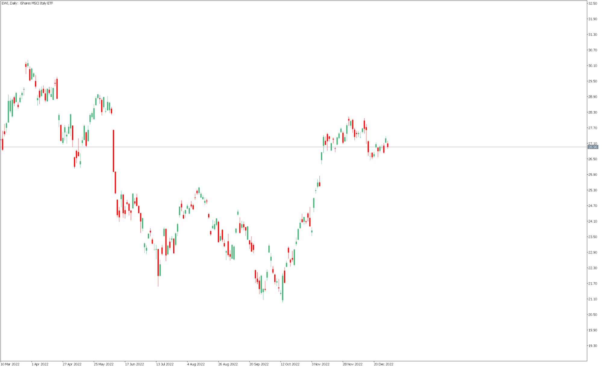602x368 pixels.
Task: Click the 27.70 price axis label
Action: point(593,128)
